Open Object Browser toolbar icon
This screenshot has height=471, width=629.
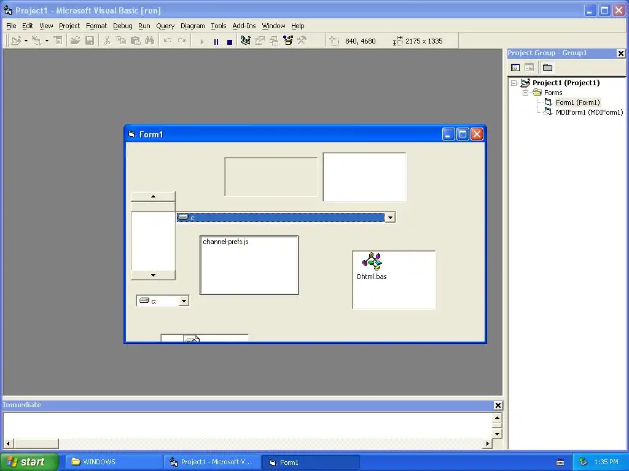pyautogui.click(x=288, y=40)
